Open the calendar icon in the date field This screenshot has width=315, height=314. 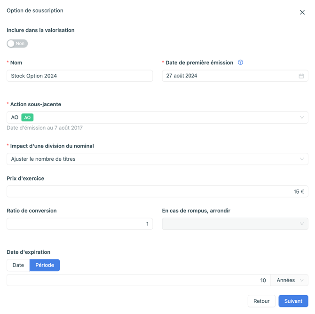tap(301, 76)
